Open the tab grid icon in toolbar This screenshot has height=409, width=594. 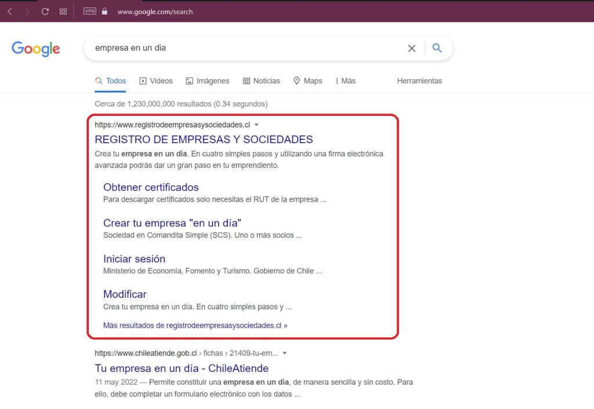[63, 12]
